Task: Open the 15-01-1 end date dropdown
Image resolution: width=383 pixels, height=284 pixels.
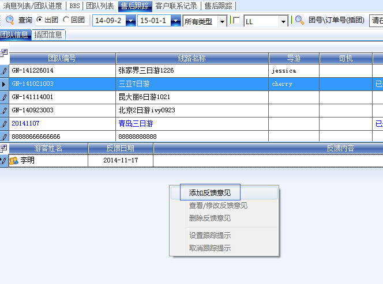Action: 177,21
